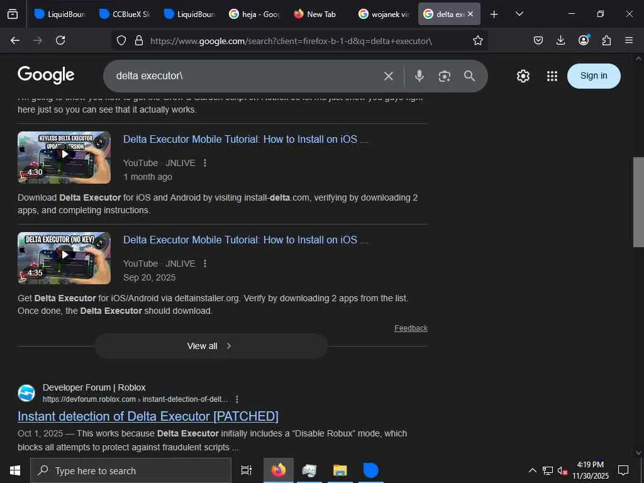Open more options for devforum result
The image size is (644, 483).
coord(237,399)
